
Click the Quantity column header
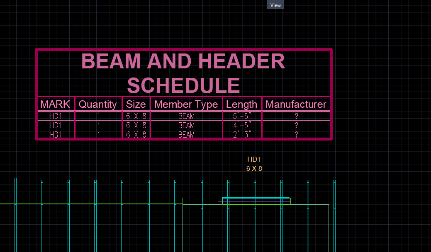click(x=98, y=104)
